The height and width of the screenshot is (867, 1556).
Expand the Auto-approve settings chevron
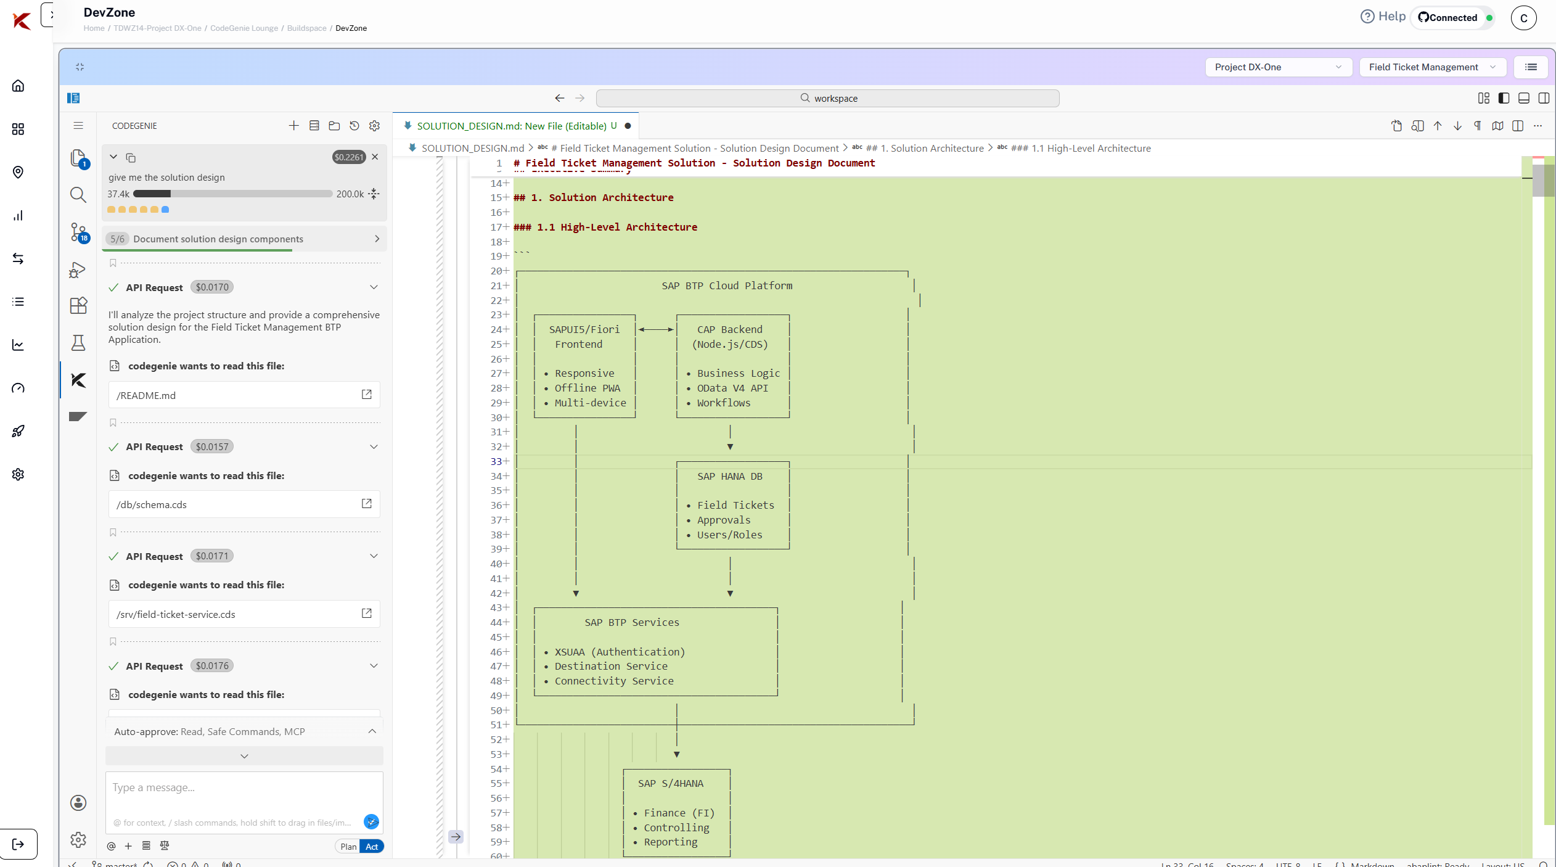tap(372, 731)
